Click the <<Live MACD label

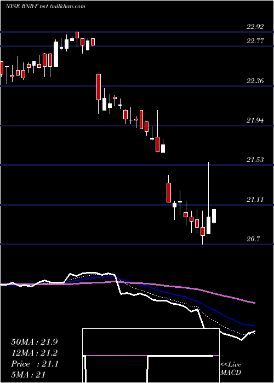point(231,368)
